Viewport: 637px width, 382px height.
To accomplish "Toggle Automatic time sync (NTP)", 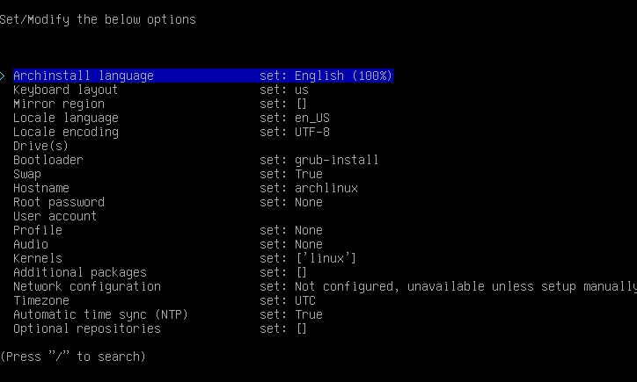I will (x=101, y=314).
